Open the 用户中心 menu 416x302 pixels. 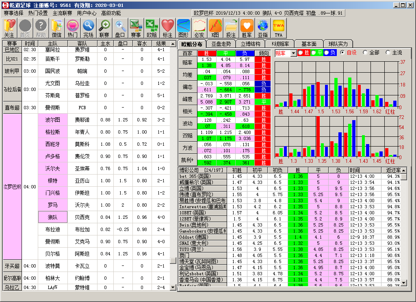tap(87, 13)
